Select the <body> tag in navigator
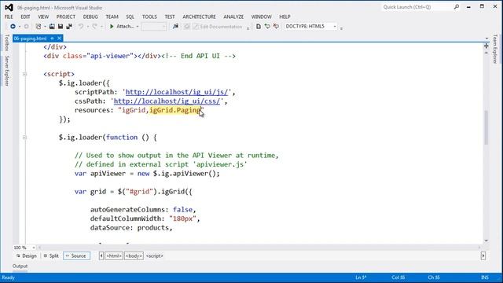Image resolution: width=503 pixels, height=283 pixels. pyautogui.click(x=134, y=255)
